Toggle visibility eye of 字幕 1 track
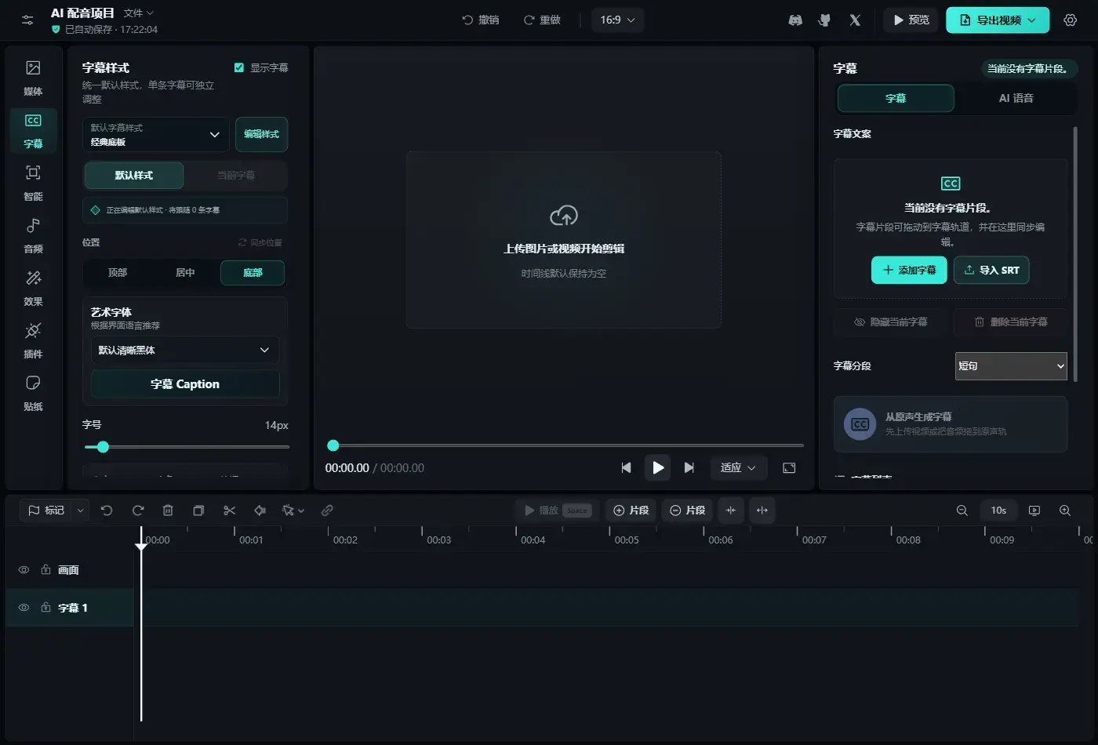The width and height of the screenshot is (1098, 745). 24,608
